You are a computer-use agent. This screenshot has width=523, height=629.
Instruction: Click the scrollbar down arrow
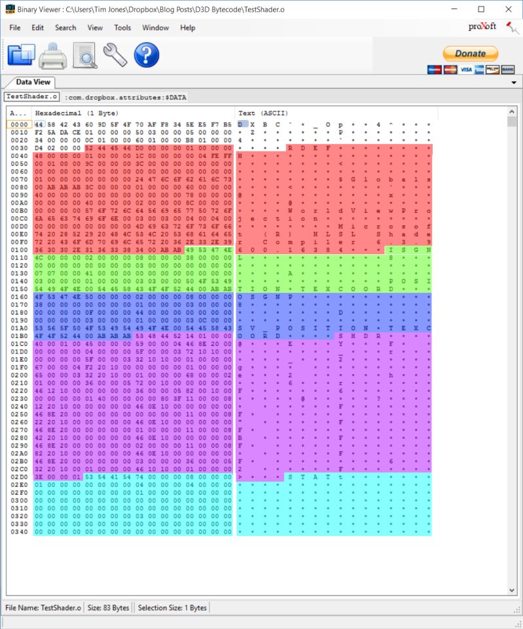512,590
